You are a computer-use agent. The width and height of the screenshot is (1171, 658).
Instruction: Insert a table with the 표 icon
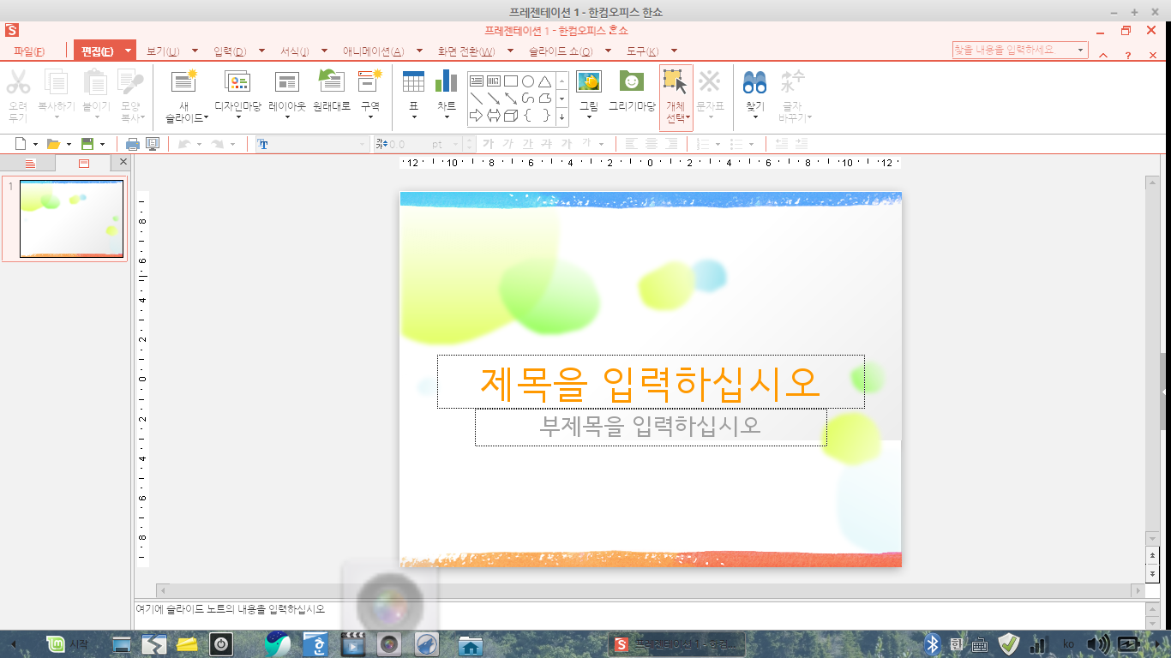pos(413,81)
